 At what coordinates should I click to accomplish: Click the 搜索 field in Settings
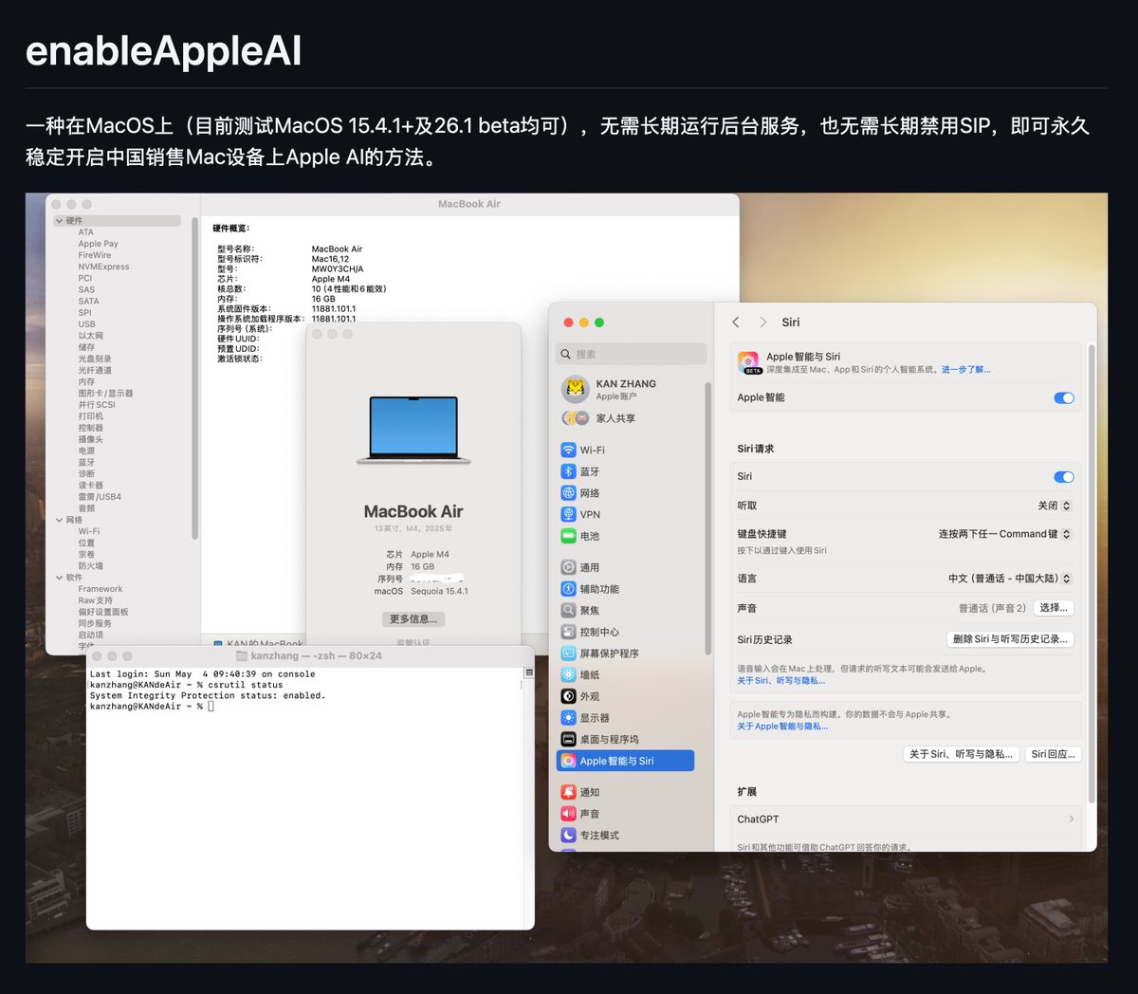tap(632, 355)
